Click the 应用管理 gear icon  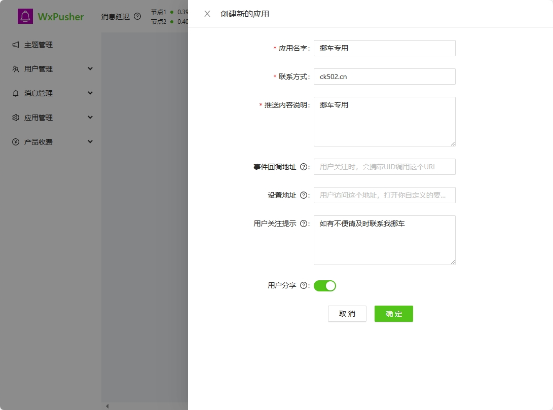16,118
